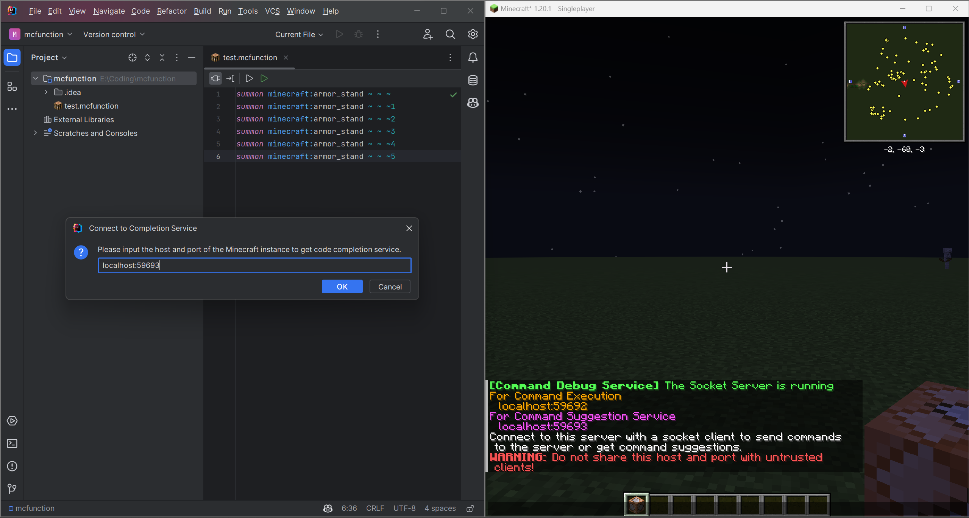Open Search Everywhere magnifier icon
The height and width of the screenshot is (518, 969).
[x=450, y=34]
